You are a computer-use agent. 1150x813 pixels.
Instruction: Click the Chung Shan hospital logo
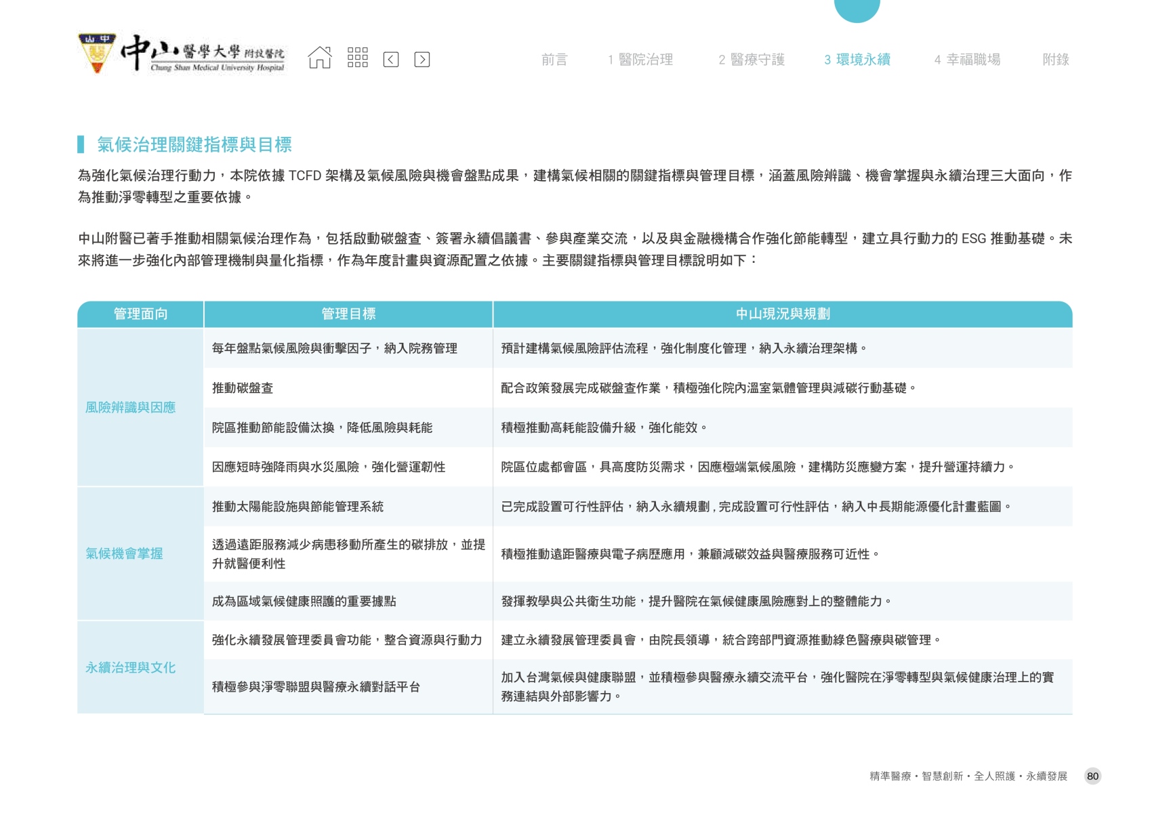tap(182, 54)
